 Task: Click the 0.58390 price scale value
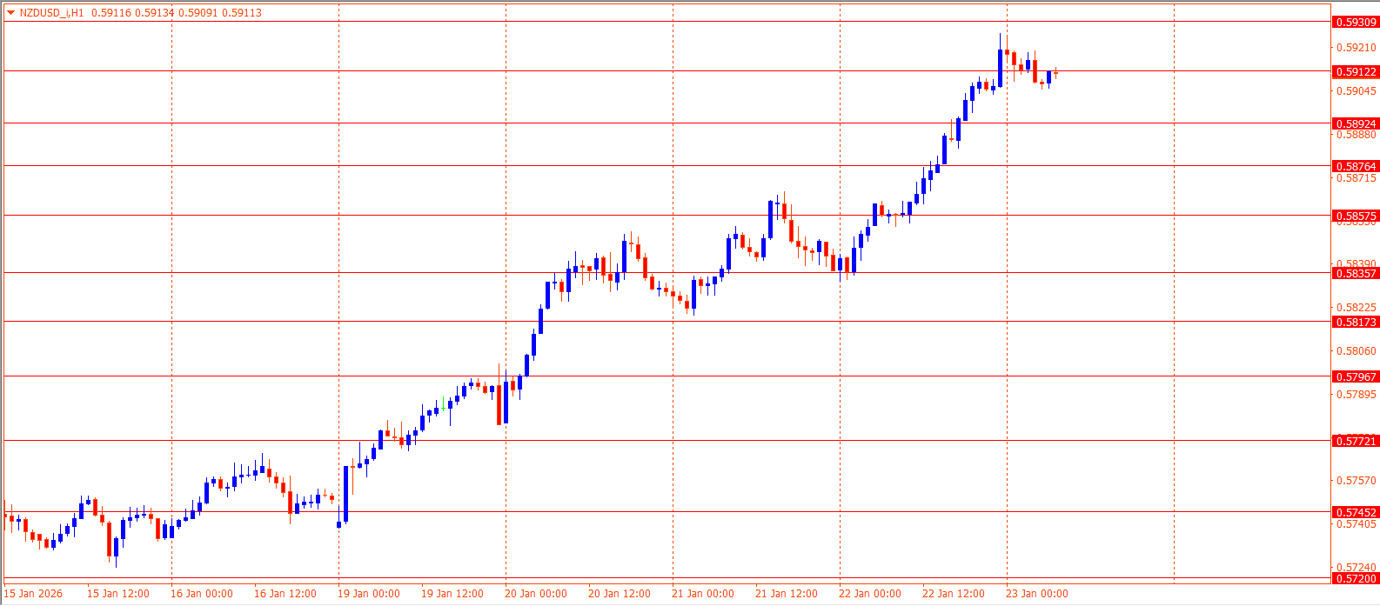point(1357,263)
